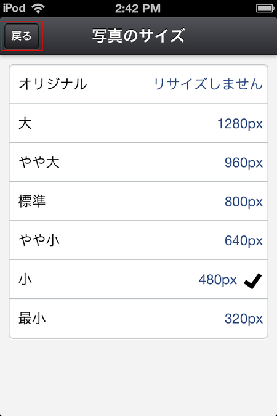This screenshot has width=277, height=416.
Task: Click the 写真のサイズ title in header
Action: pos(138,36)
